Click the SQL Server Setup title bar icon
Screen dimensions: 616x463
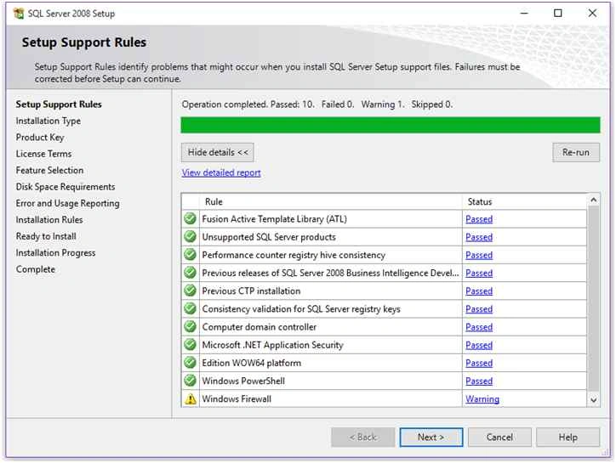18,14
